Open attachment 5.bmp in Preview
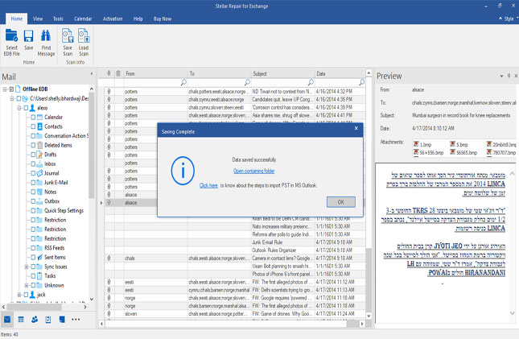The width and height of the screenshot is (519, 339). 459,144
